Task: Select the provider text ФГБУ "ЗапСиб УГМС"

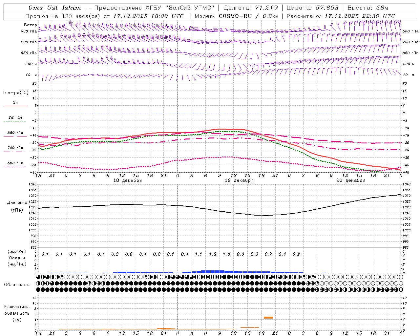Action: click(180, 8)
